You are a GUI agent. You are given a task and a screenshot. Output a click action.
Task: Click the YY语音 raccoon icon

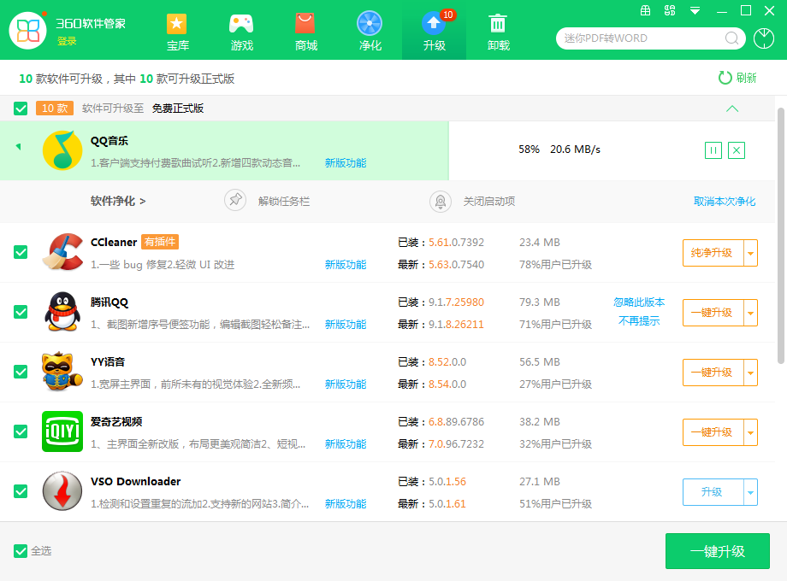[x=62, y=372]
